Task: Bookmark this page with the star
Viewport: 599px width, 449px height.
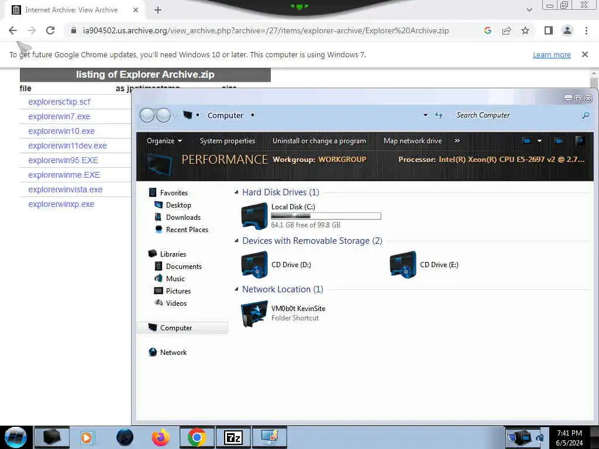Action: pyautogui.click(x=525, y=30)
